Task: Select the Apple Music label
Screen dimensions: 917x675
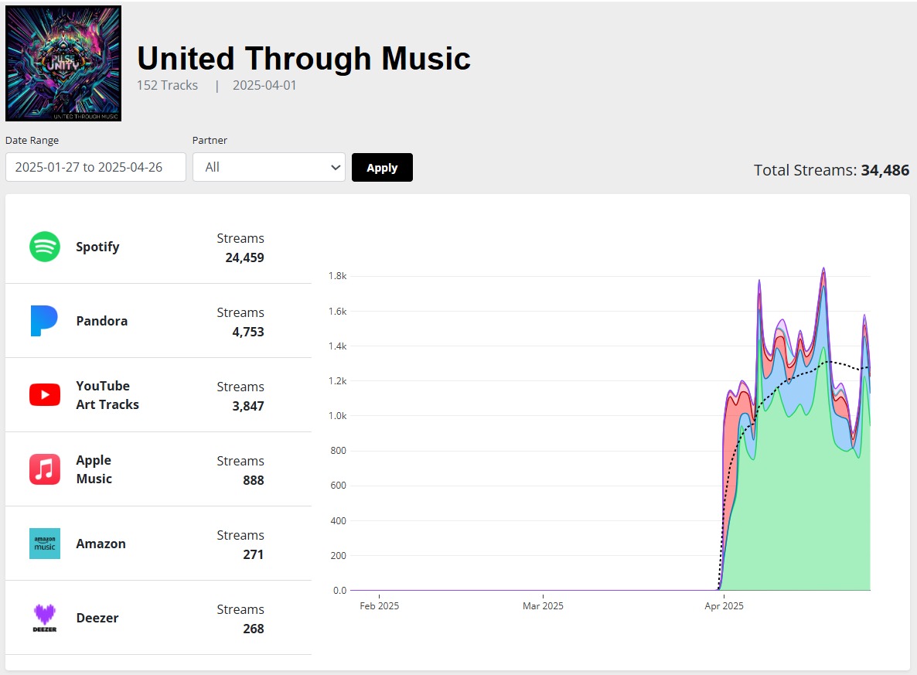Action: pos(94,469)
